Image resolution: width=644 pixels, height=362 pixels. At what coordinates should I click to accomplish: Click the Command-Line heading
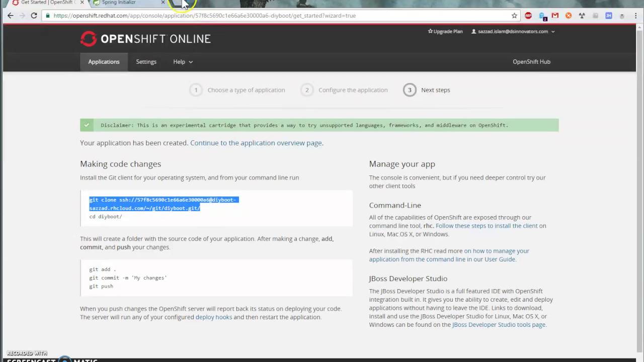(395, 205)
